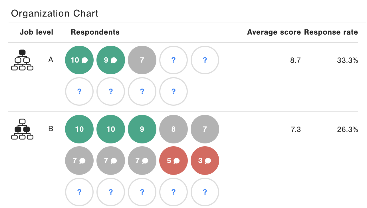Select the green 9 respondent in level B
This screenshot has height=208, width=367.
click(x=142, y=129)
